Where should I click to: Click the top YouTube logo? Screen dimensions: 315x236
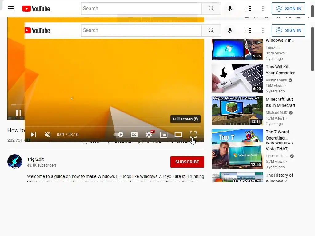(36, 9)
